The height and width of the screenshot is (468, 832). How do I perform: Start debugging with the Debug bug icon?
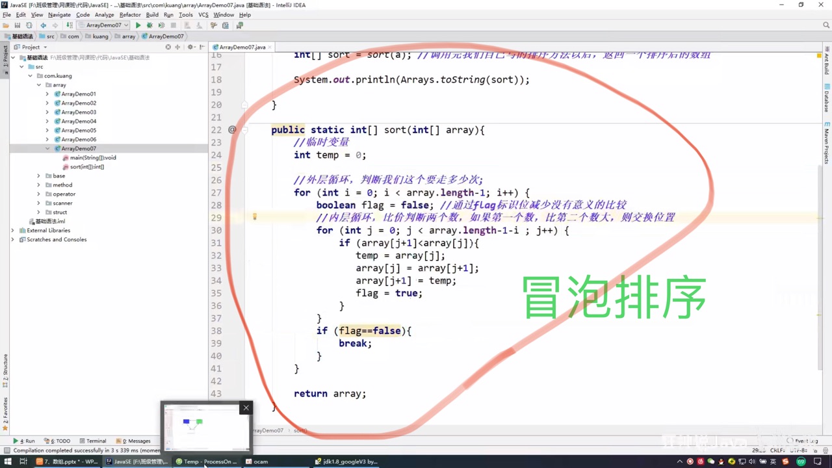click(x=149, y=25)
